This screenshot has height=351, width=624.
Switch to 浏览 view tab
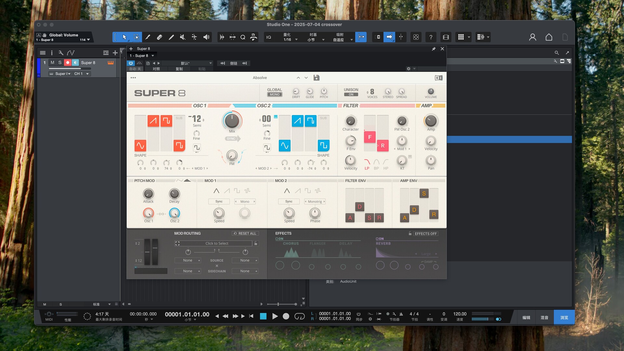564,318
